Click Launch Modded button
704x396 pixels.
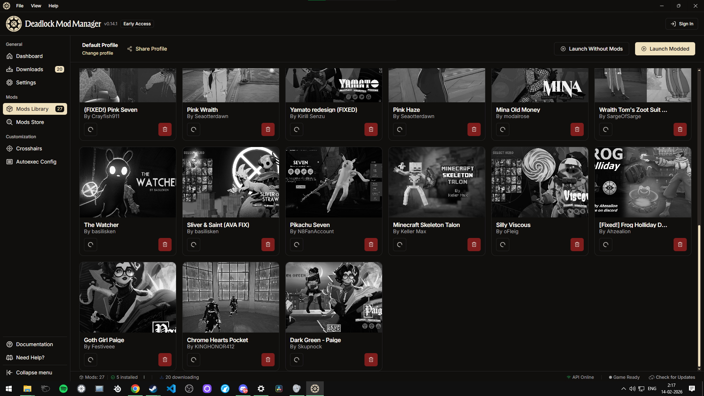coord(665,49)
